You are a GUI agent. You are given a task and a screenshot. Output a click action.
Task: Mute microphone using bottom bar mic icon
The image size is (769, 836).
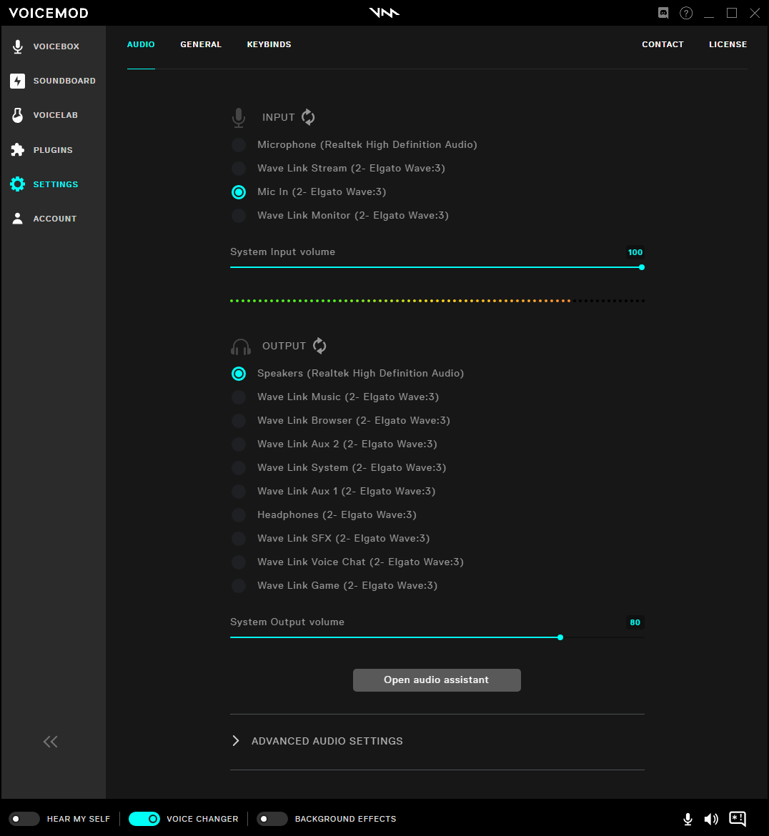point(688,819)
